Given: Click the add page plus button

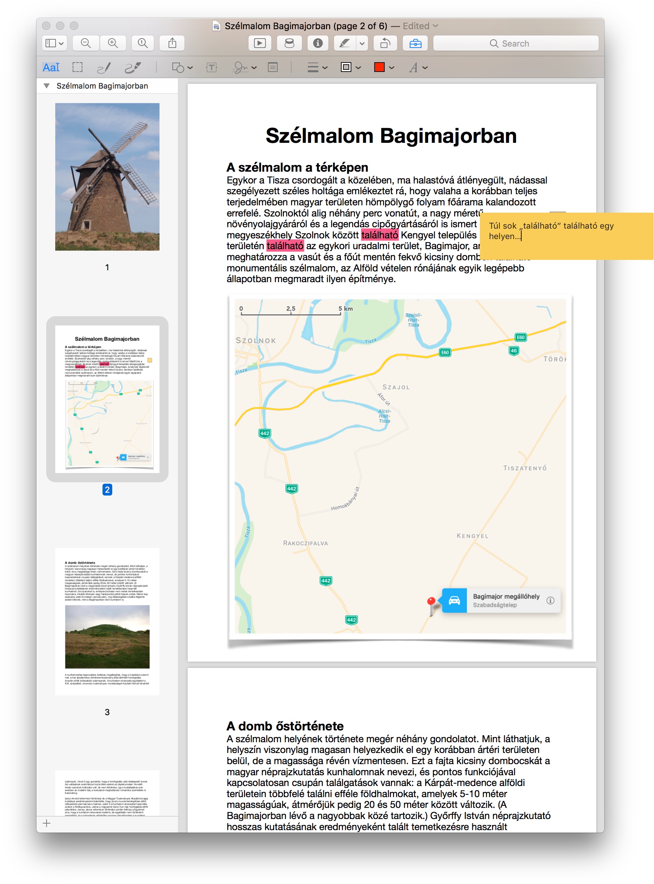Looking at the screenshot, I should (x=47, y=824).
